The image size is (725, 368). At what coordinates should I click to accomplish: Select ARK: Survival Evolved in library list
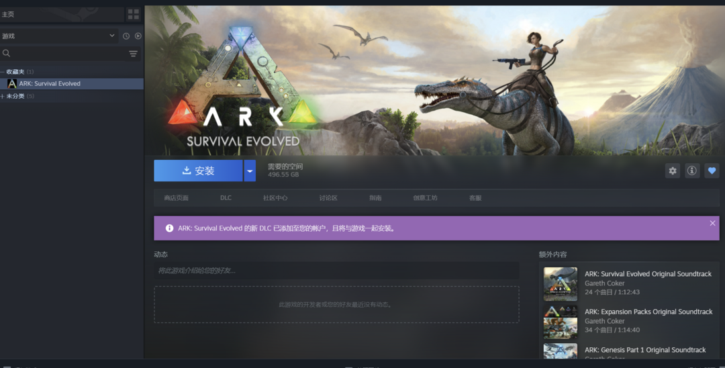pos(72,84)
